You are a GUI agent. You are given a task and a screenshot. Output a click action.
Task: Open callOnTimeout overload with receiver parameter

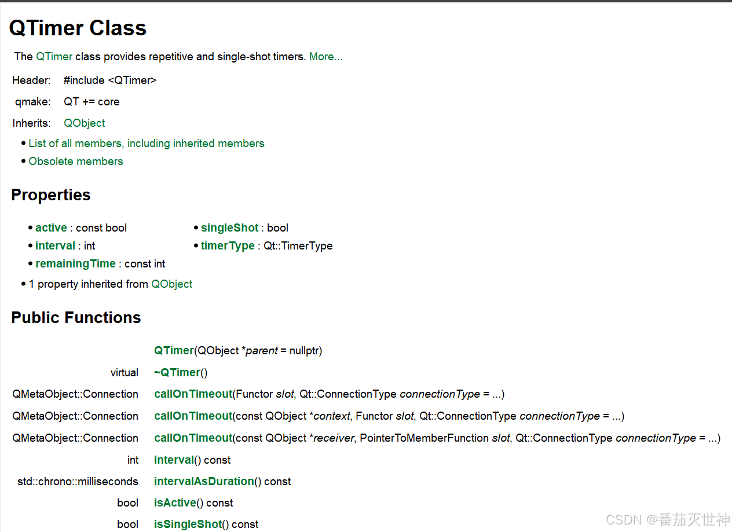point(193,438)
